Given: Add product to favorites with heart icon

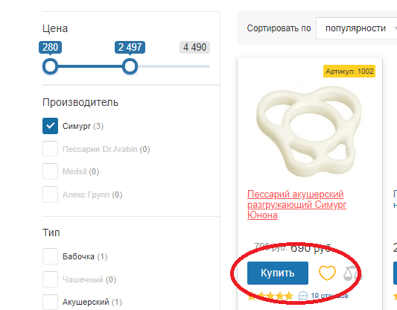Looking at the screenshot, I should tap(327, 273).
